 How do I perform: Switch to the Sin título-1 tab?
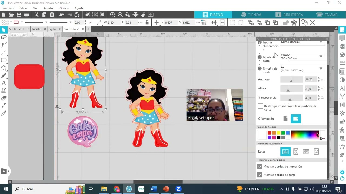tap(16, 29)
